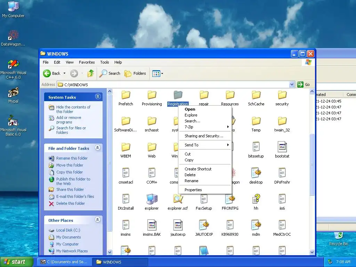Open My Computer desktop icon
Viewport: 356px width, 267px height.
[13, 9]
